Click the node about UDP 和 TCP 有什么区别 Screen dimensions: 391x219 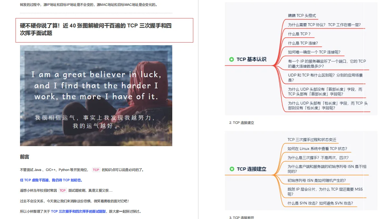[325, 77]
